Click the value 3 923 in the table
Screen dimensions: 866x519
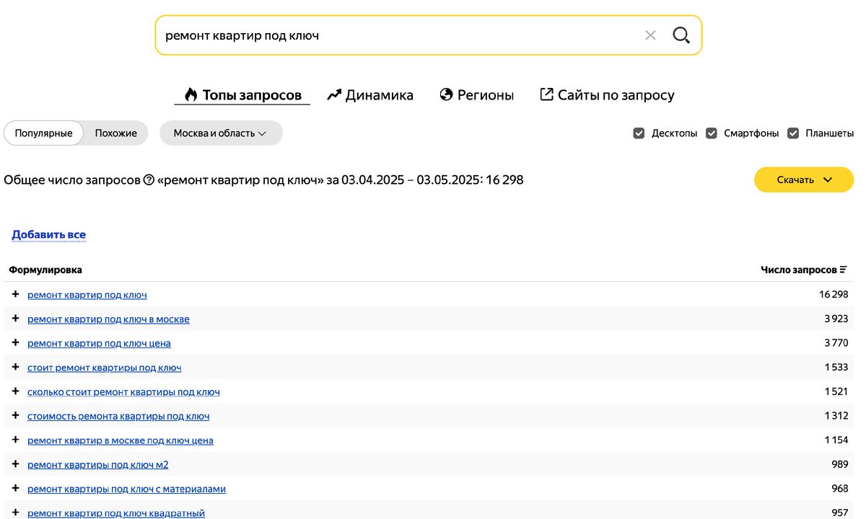point(836,319)
